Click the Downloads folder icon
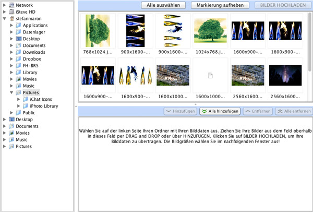Screen dimensions: 313x212 [18, 52]
